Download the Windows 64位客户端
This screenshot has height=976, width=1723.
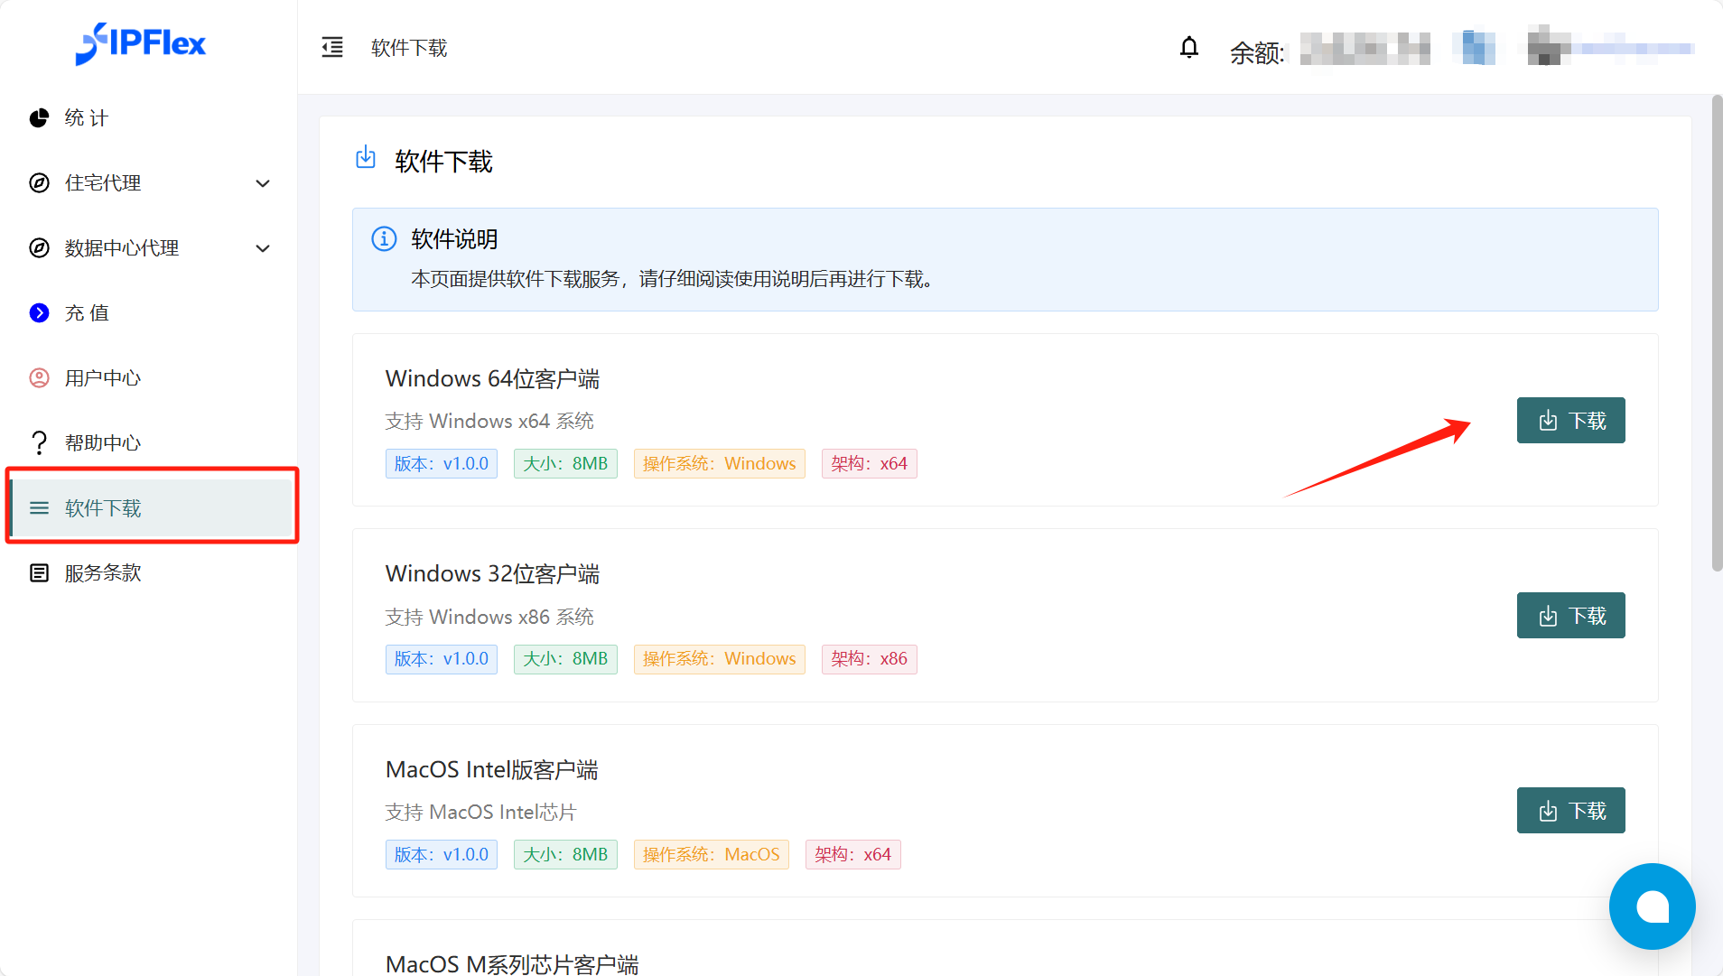(1570, 421)
